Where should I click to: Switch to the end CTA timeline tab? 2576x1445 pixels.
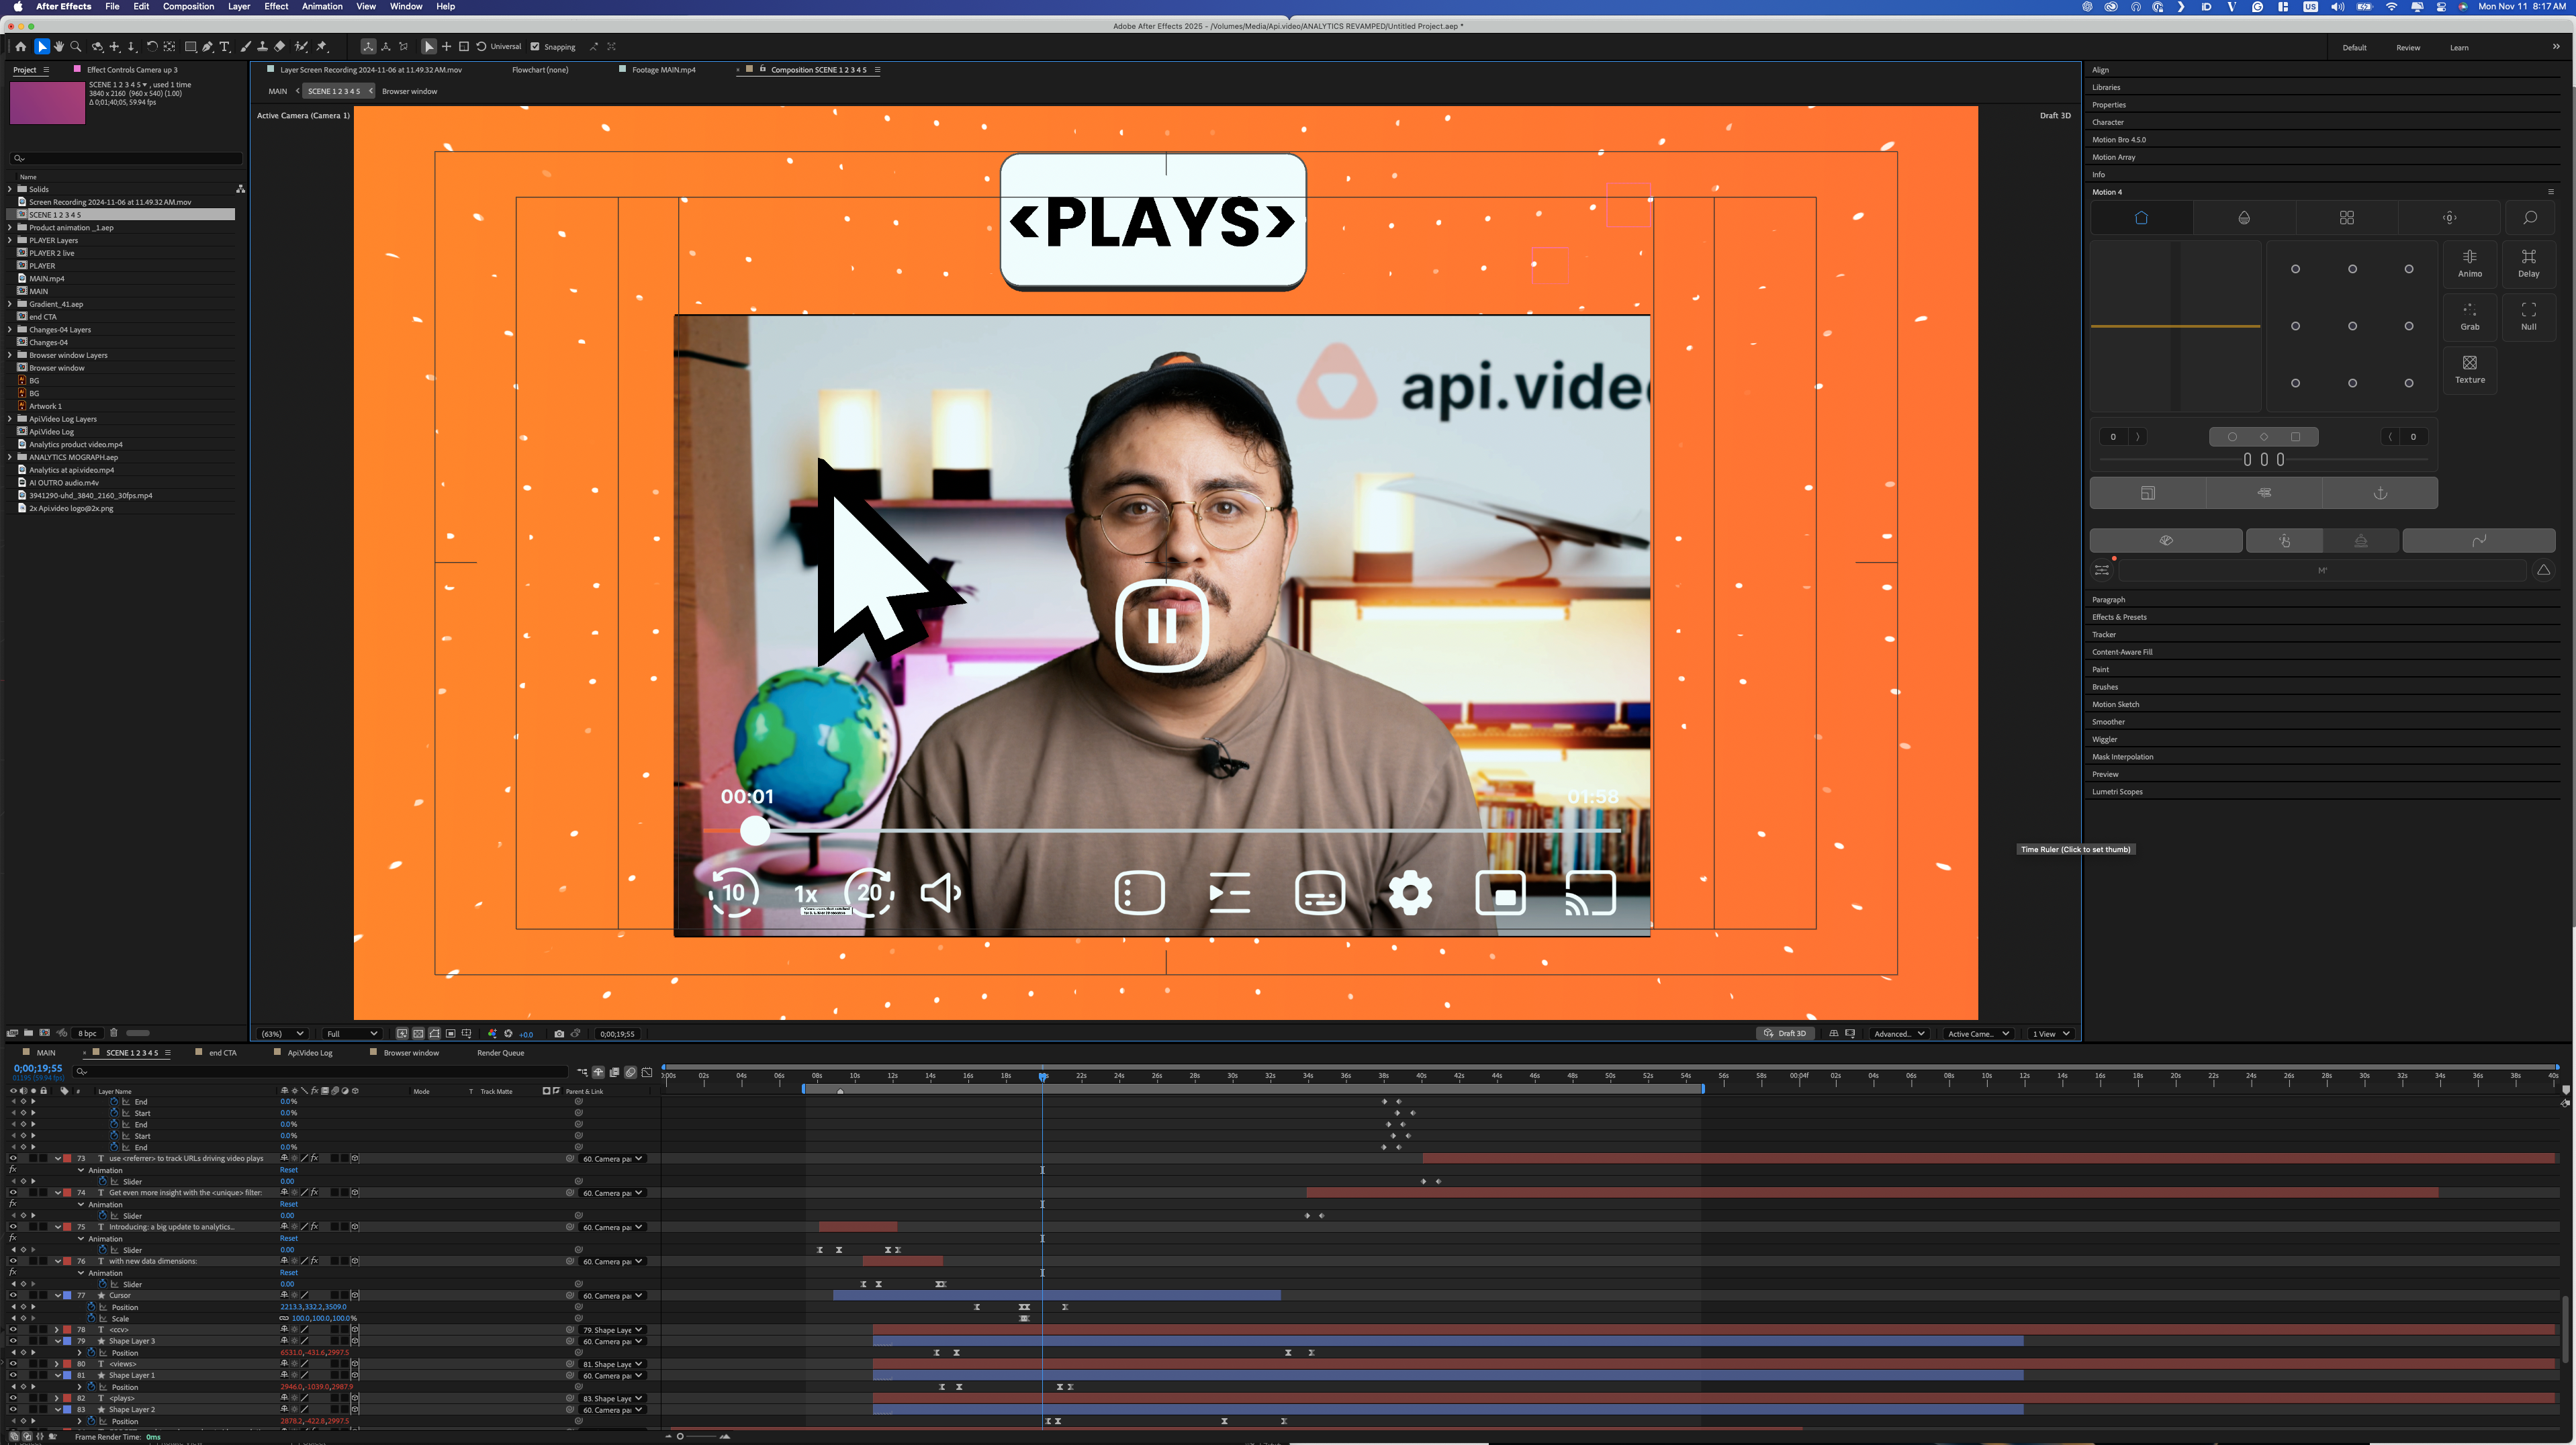click(222, 1053)
